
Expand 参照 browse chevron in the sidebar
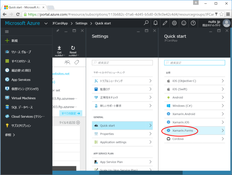[14, 135]
